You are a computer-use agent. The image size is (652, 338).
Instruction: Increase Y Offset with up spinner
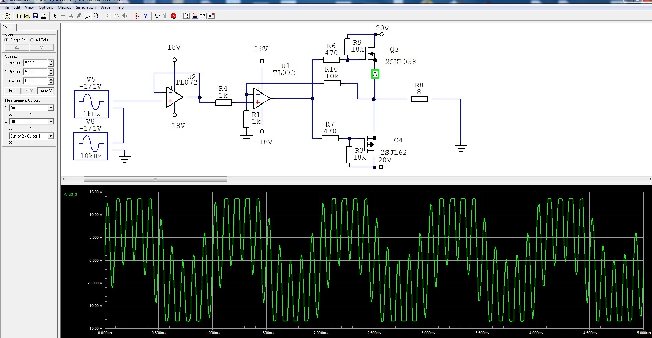pyautogui.click(x=51, y=79)
